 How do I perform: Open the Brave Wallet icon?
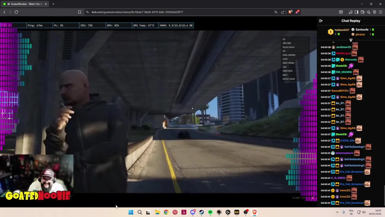point(362,12)
